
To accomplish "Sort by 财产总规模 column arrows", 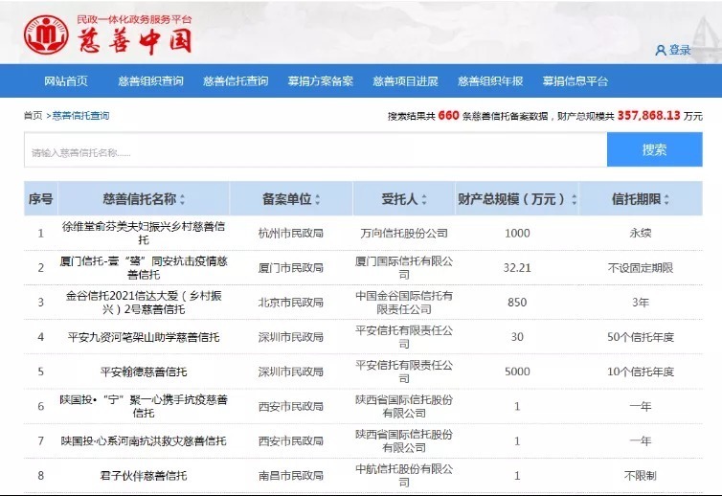I will [575, 199].
